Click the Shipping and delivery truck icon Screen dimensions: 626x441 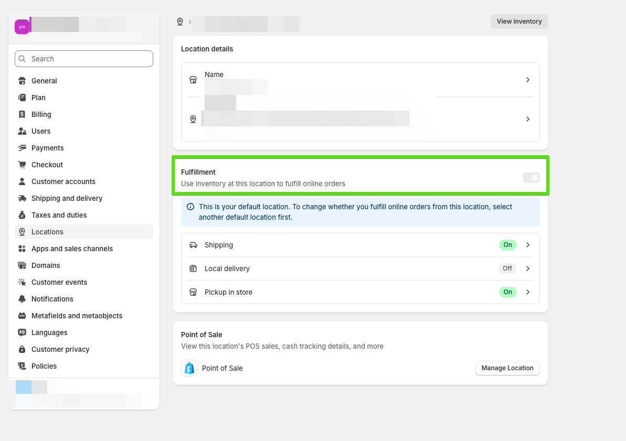pos(22,198)
